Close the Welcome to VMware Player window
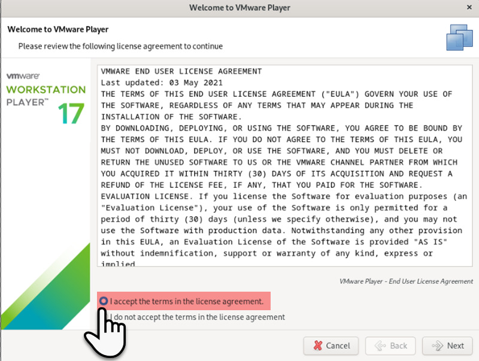This screenshot has width=479, height=361. 468,8
